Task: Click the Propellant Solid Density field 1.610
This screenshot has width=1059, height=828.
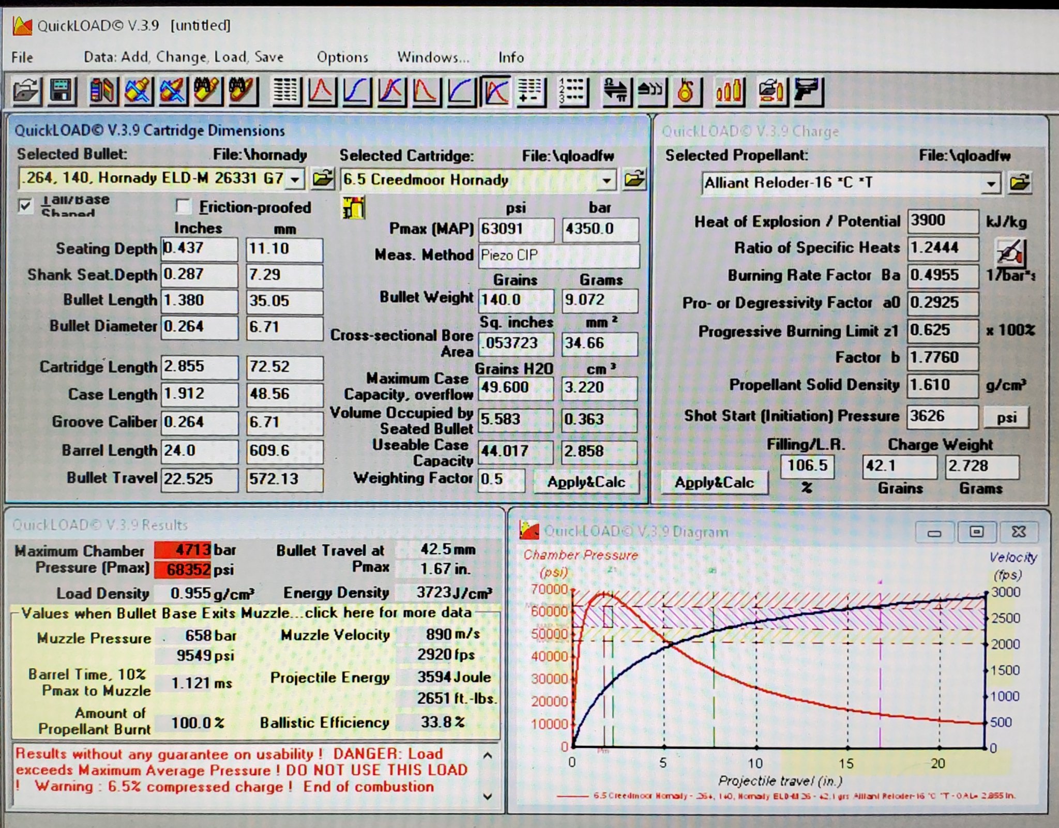Action: [943, 385]
